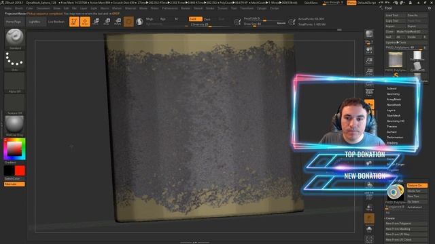This screenshot has width=435, height=244.
Task: Select the PolySphere tool thumbnail
Action: pyautogui.click(x=417, y=56)
